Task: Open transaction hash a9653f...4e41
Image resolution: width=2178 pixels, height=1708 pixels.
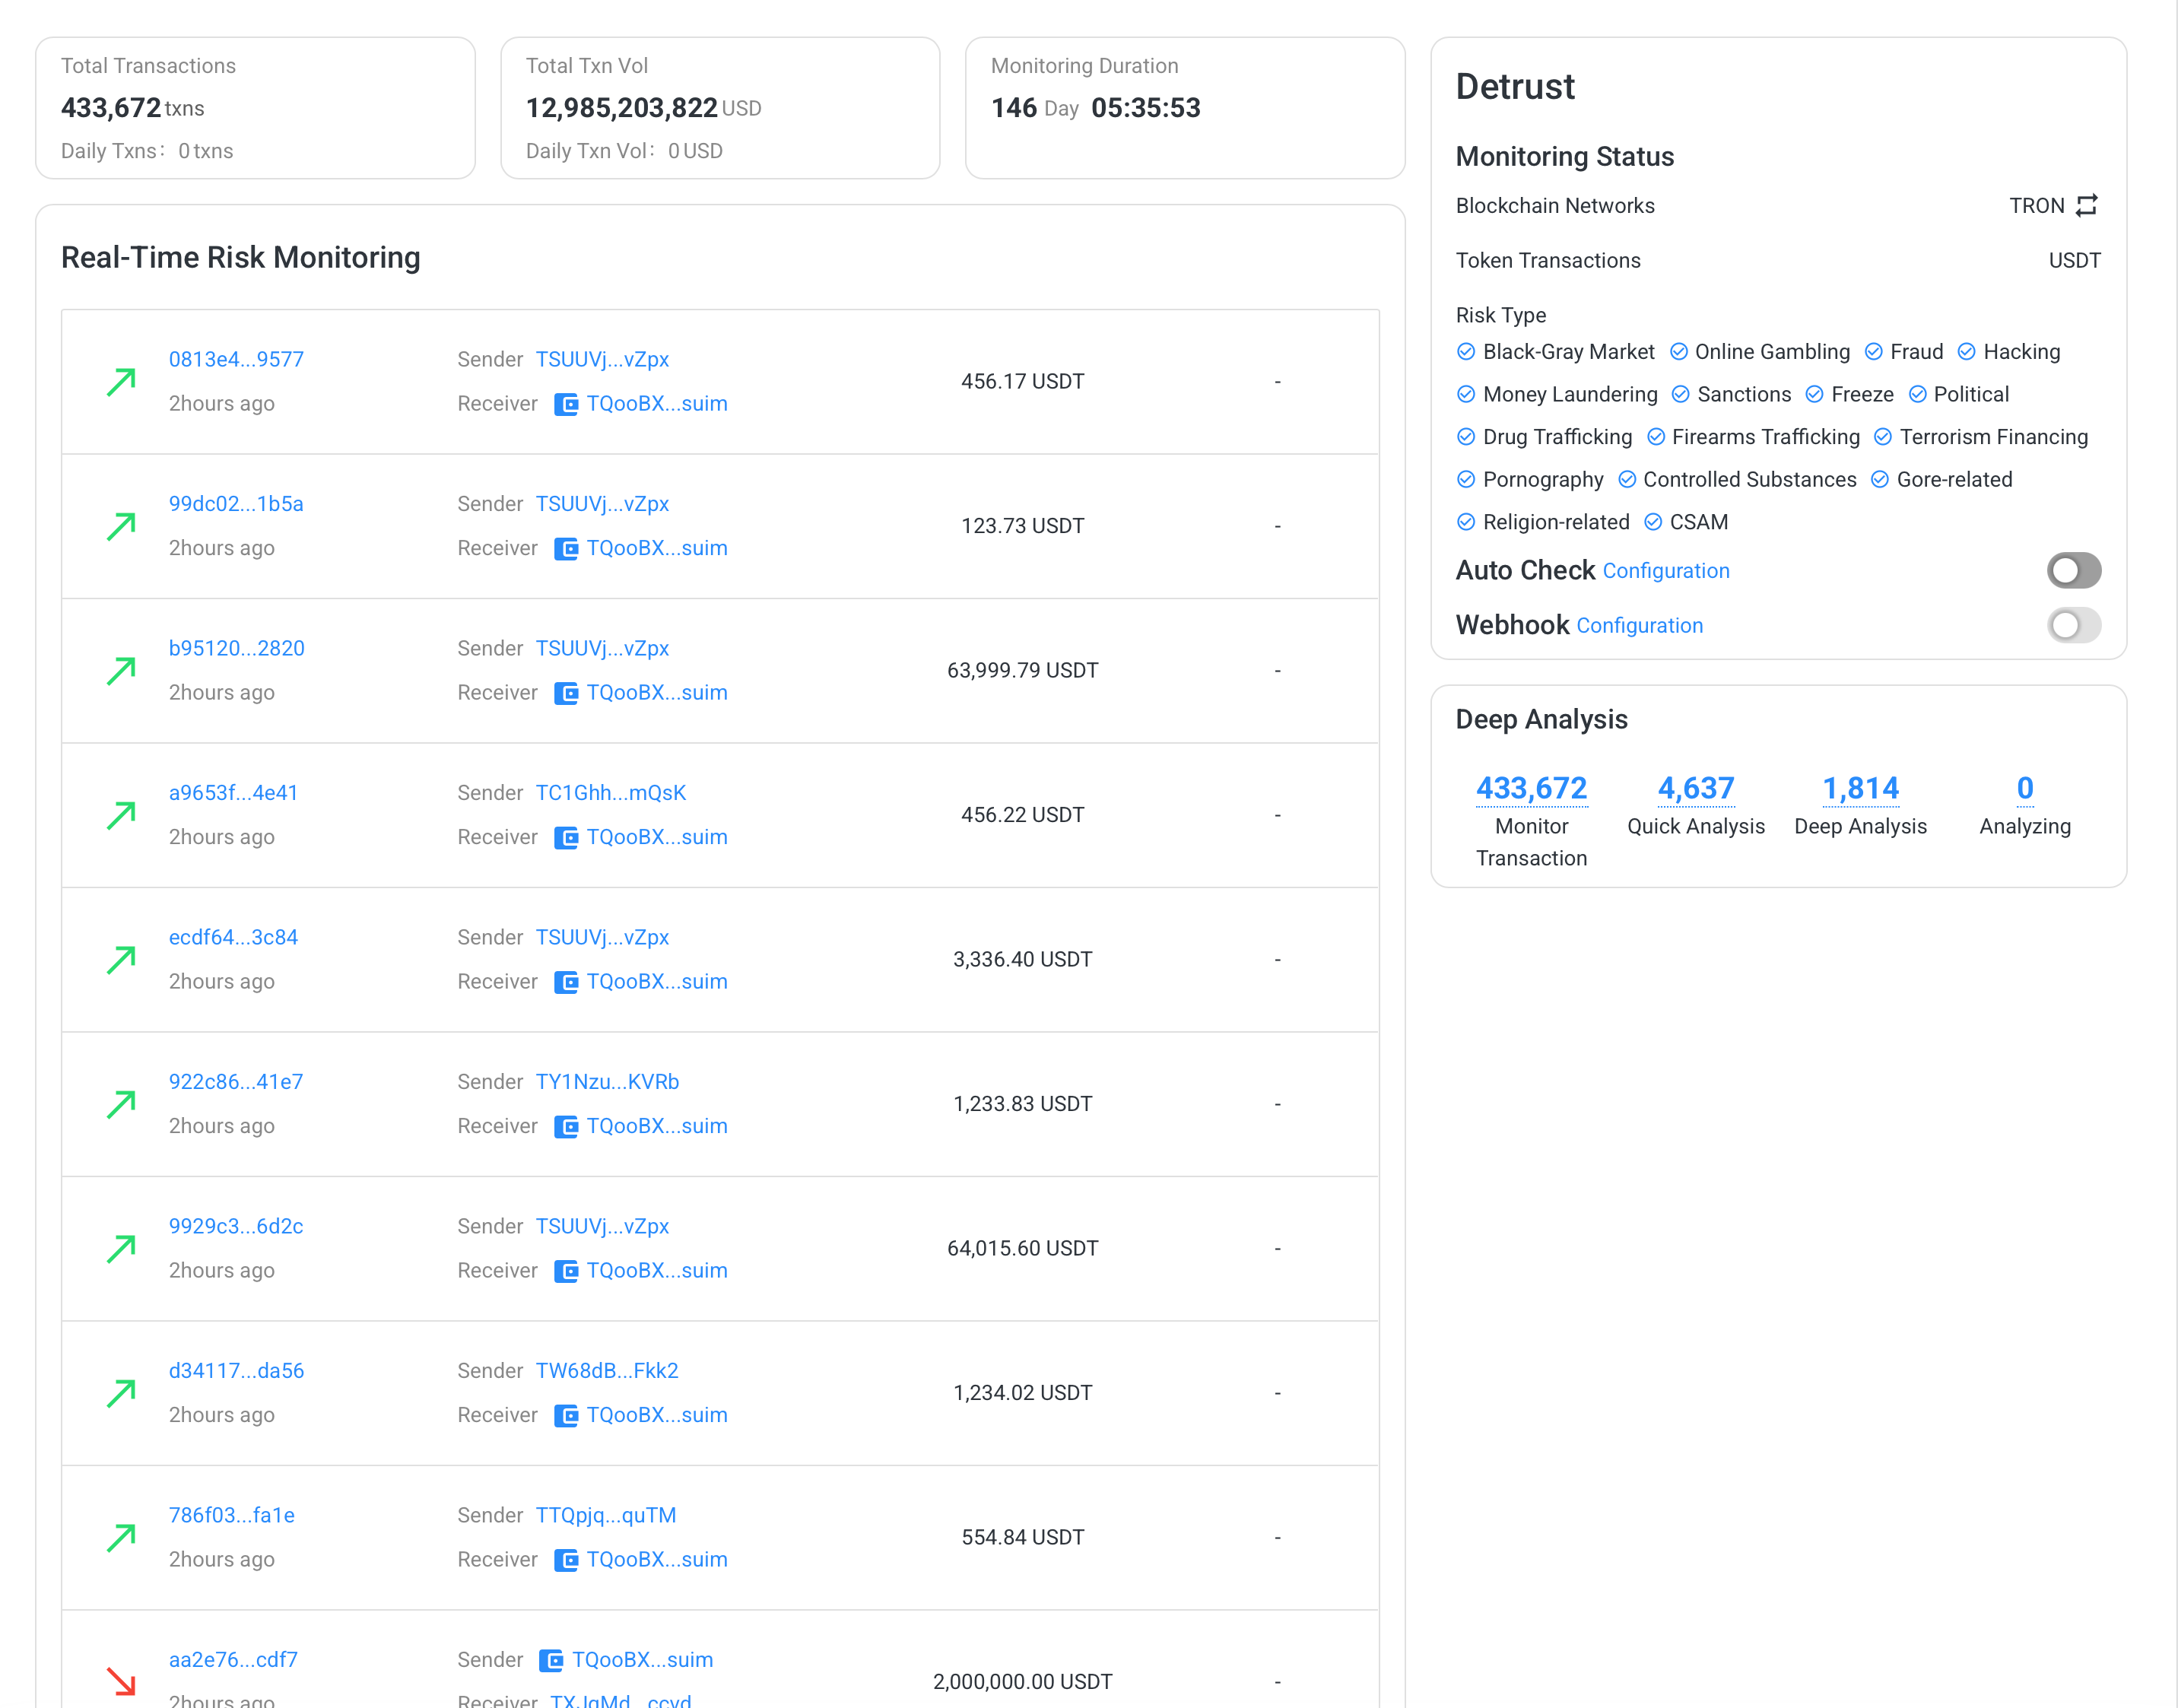Action: pyautogui.click(x=233, y=793)
